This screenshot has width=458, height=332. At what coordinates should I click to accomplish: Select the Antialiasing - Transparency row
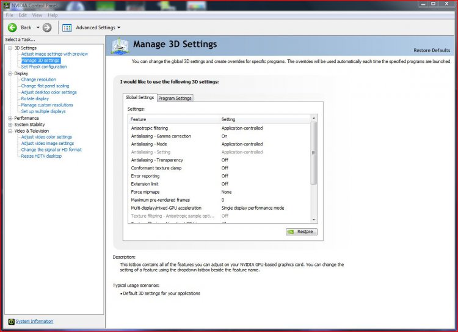pos(220,160)
